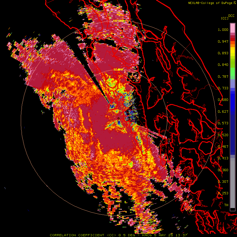Select the 0.573 legend value
This screenshot has width=237, height=237.
coord(223,123)
